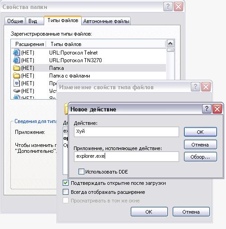Select the Типы файлов tab
This screenshot has height=229, width=226.
(x=63, y=20)
